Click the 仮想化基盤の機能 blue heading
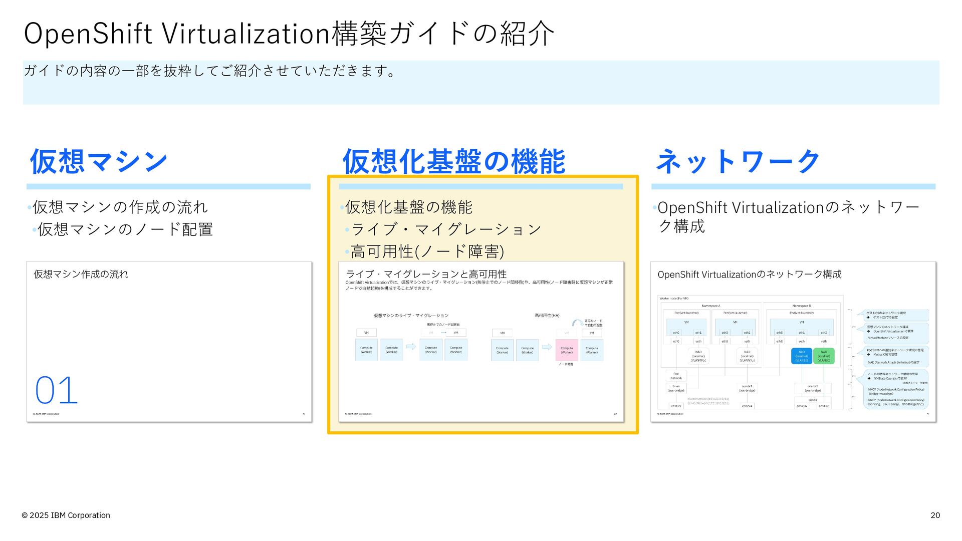 453,161
